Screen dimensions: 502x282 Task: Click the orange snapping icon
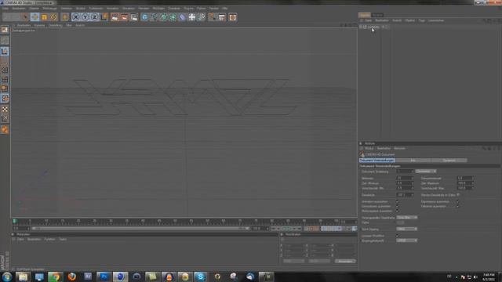[x=5, y=129]
